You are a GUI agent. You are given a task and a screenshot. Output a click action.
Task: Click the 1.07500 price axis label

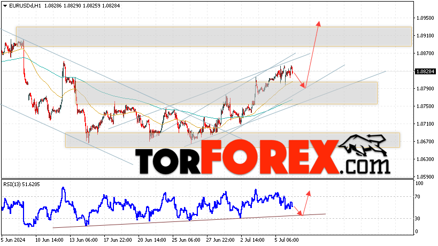[x=425, y=106]
